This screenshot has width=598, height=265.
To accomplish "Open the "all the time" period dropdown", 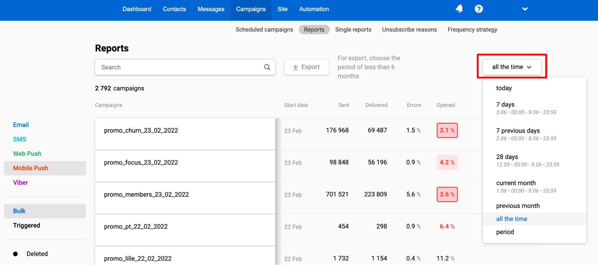I will tap(512, 67).
